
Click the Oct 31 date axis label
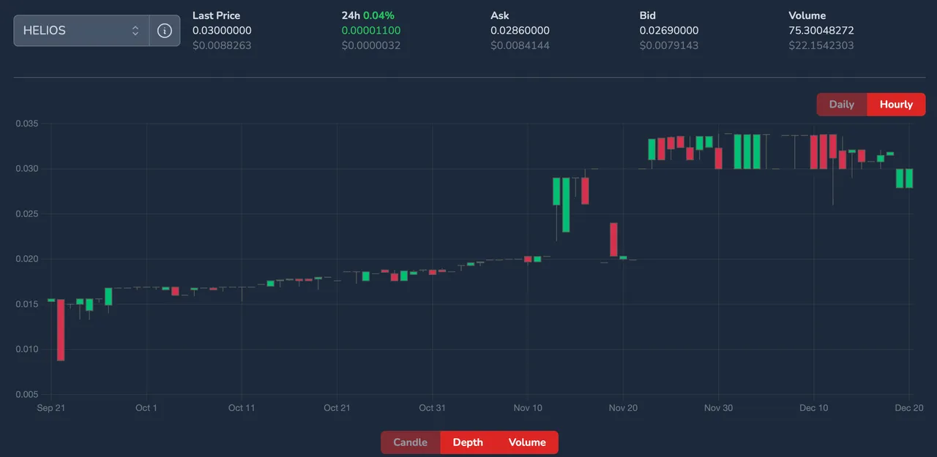pos(432,408)
